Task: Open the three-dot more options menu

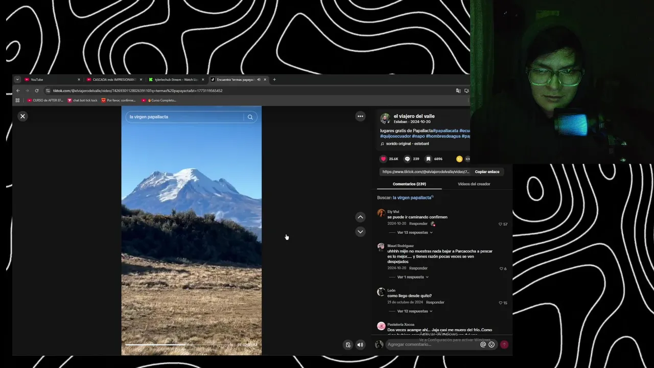Action: (x=360, y=117)
